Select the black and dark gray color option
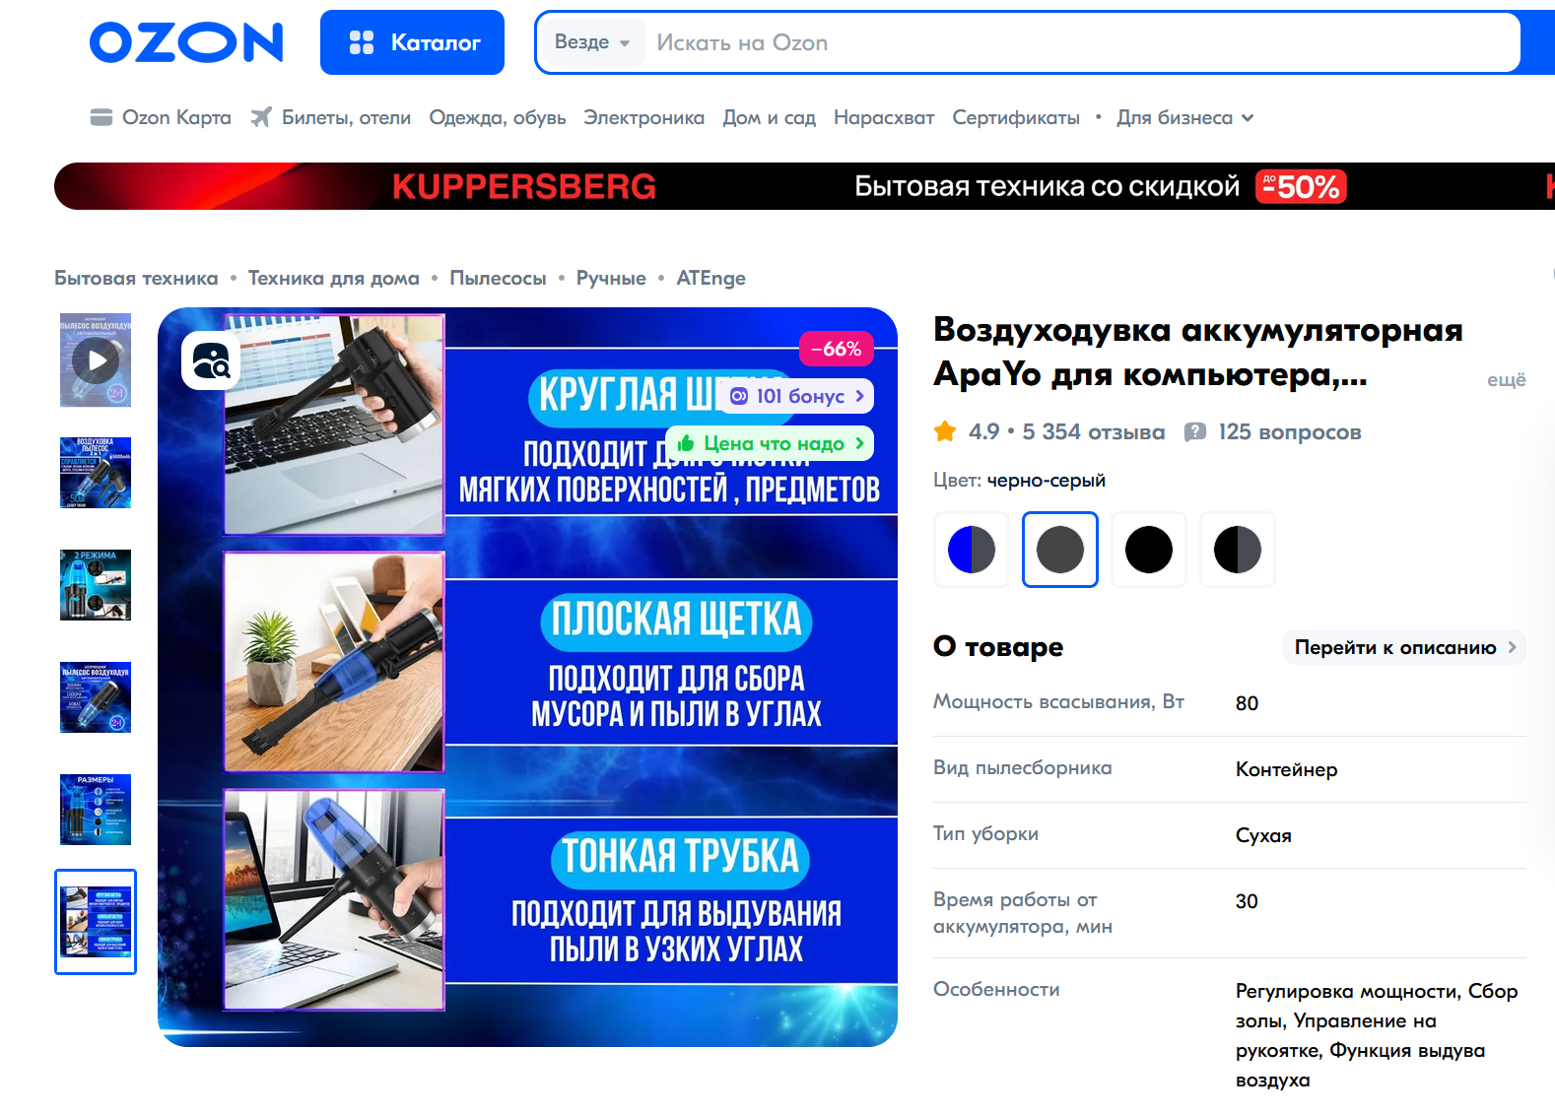This screenshot has width=1555, height=1113. point(1238,550)
